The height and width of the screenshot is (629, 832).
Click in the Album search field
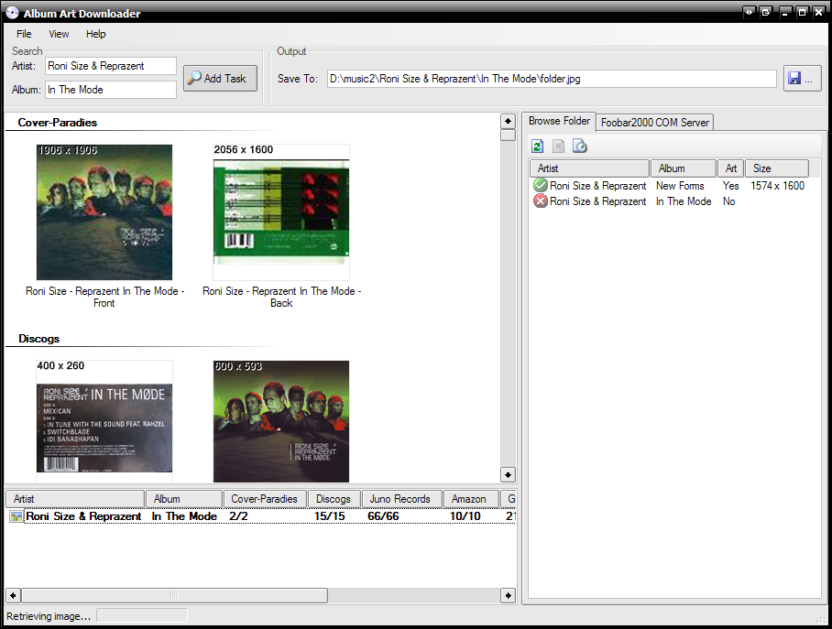[x=110, y=90]
